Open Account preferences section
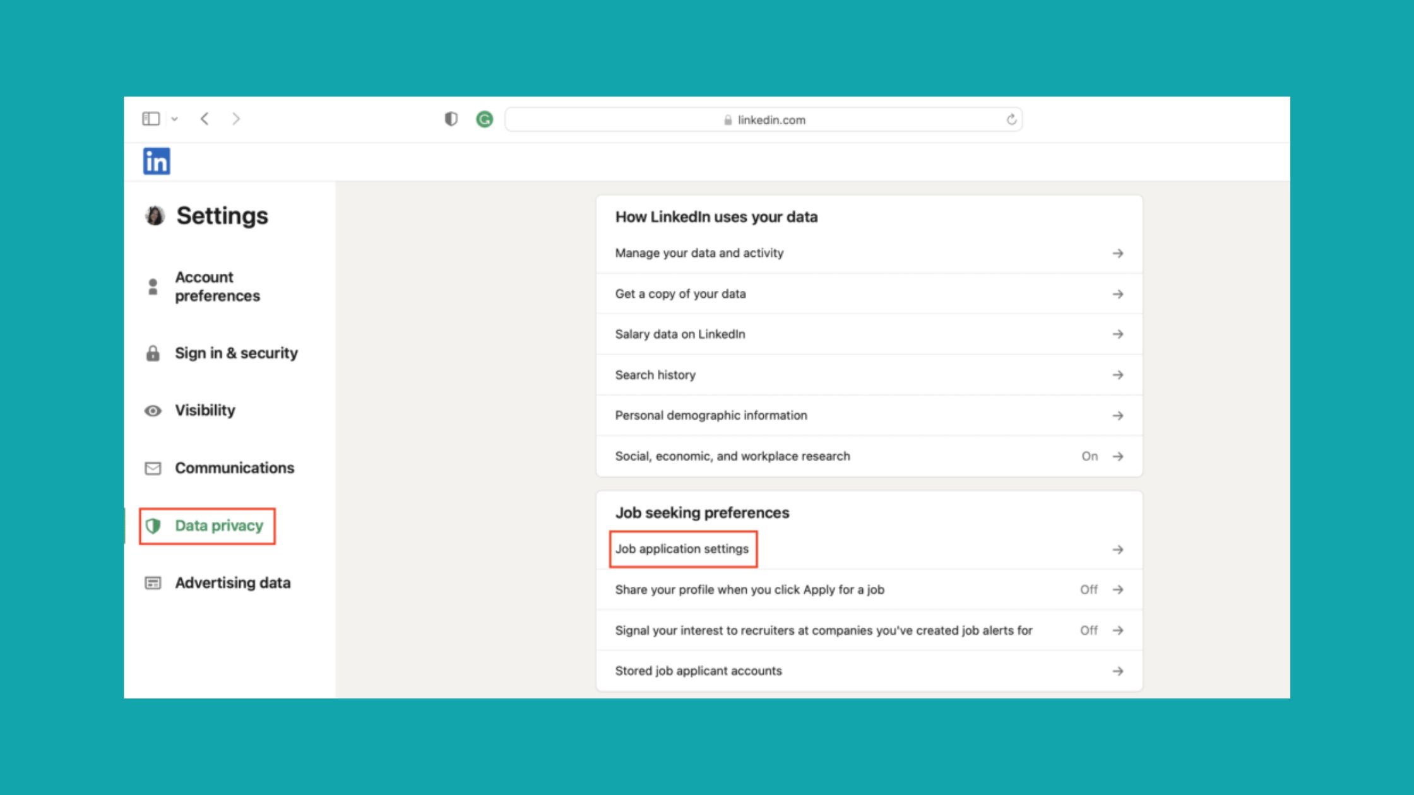1414x795 pixels. pos(217,286)
